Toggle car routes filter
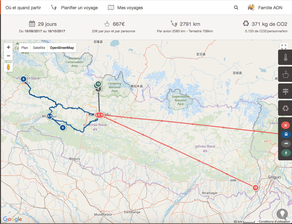The height and width of the screenshot is (224, 292). 286,143
